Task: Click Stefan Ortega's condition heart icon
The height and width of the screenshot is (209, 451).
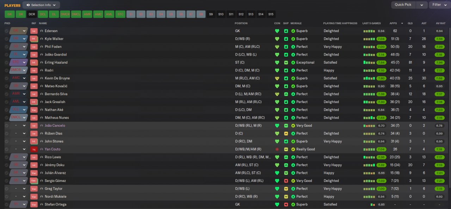Action: (277, 204)
